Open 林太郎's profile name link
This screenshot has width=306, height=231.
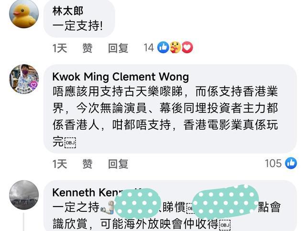click(68, 11)
